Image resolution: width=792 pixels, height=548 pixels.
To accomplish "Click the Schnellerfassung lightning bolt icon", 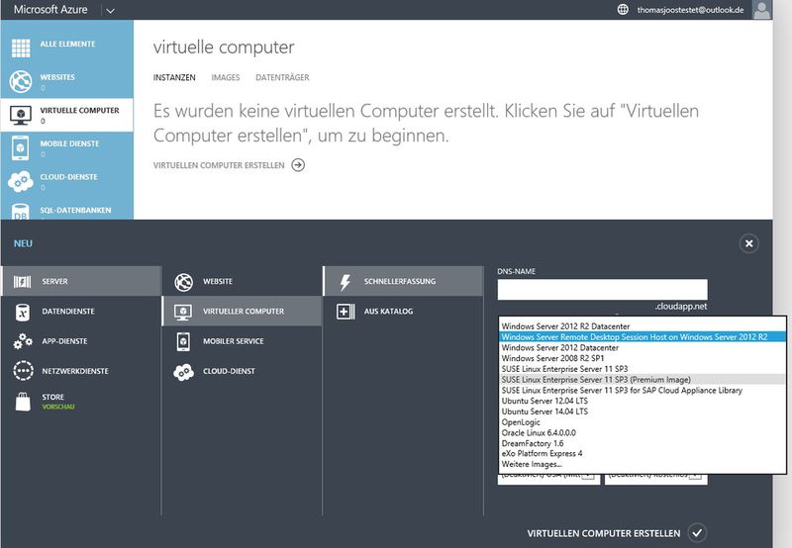I will point(345,282).
